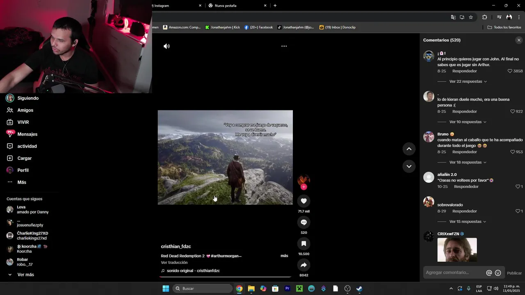525x295 pixels.
Task: Like the comment with 3858 likes
Action: point(510,71)
